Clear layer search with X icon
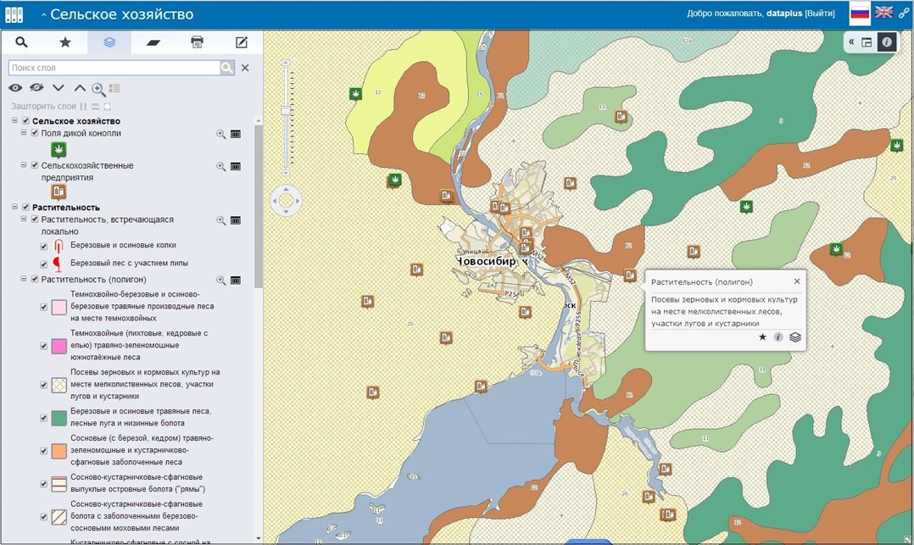914x545 pixels. (245, 68)
